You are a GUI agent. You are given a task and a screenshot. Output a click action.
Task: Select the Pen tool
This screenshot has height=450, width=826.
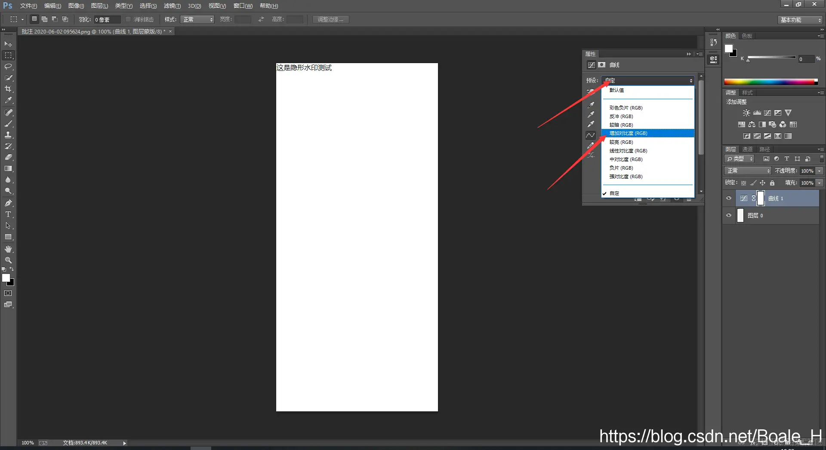pyautogui.click(x=8, y=203)
